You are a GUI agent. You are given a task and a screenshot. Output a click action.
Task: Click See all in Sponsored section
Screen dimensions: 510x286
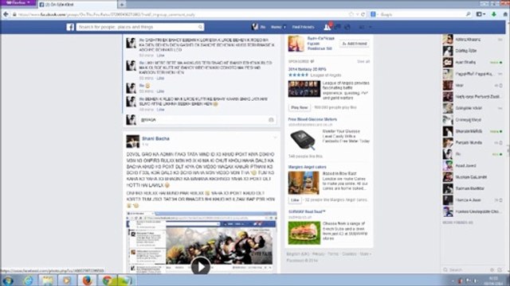[x=363, y=61]
